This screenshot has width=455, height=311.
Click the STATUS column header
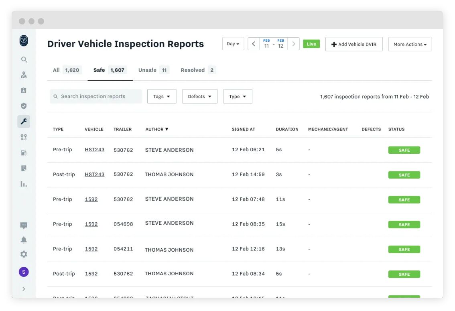coord(396,129)
